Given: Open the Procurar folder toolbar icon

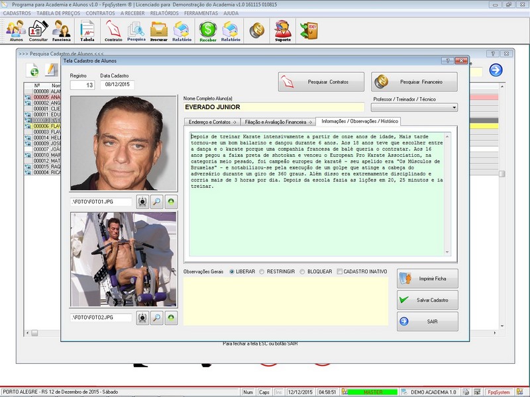Looking at the screenshot, I should [x=159, y=30].
